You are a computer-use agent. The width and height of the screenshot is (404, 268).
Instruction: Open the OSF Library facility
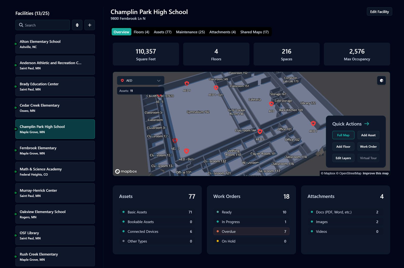click(x=55, y=235)
